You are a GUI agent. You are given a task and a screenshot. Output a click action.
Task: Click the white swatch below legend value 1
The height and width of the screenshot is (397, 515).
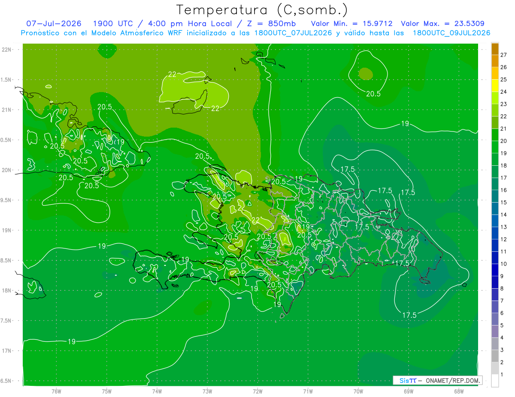[495, 381]
